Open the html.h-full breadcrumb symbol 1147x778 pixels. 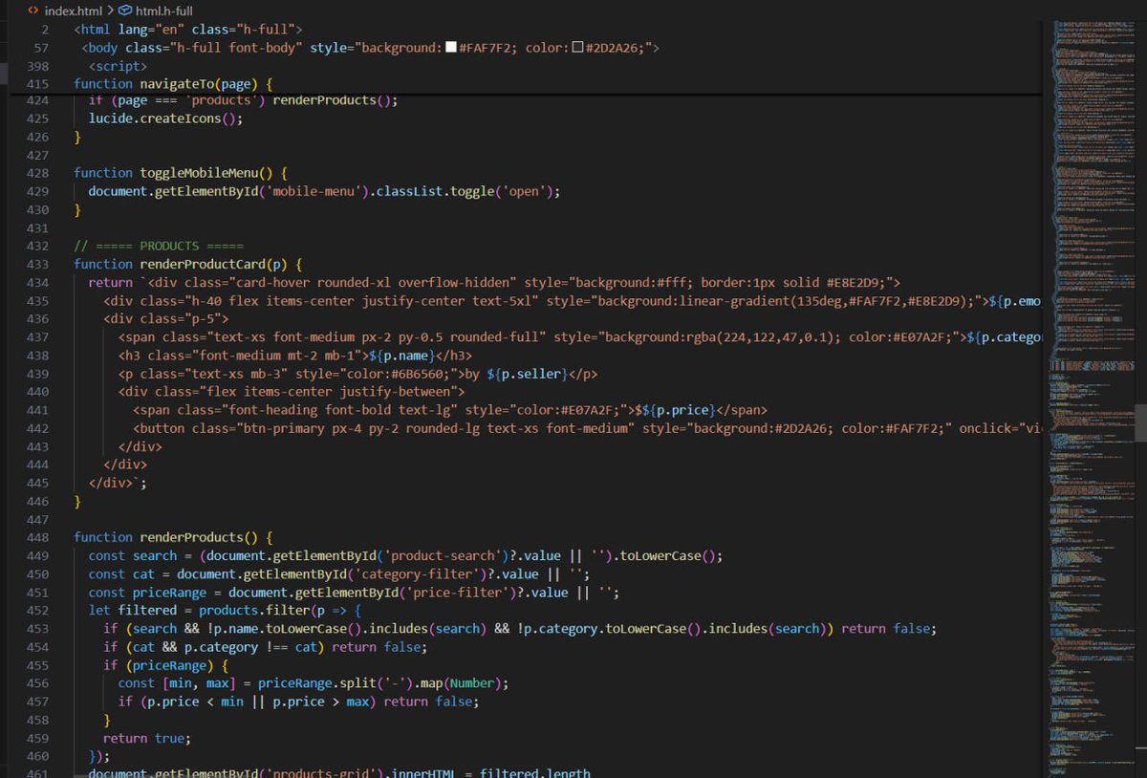164,11
